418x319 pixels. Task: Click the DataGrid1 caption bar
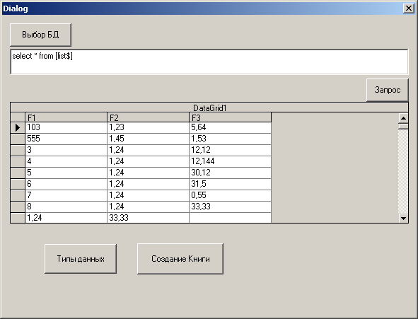click(x=209, y=108)
